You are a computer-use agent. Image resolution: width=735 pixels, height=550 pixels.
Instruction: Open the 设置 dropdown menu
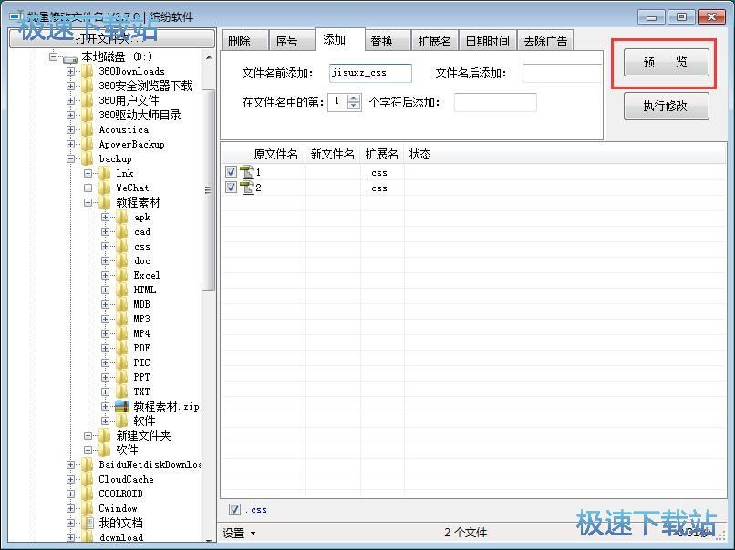click(239, 533)
